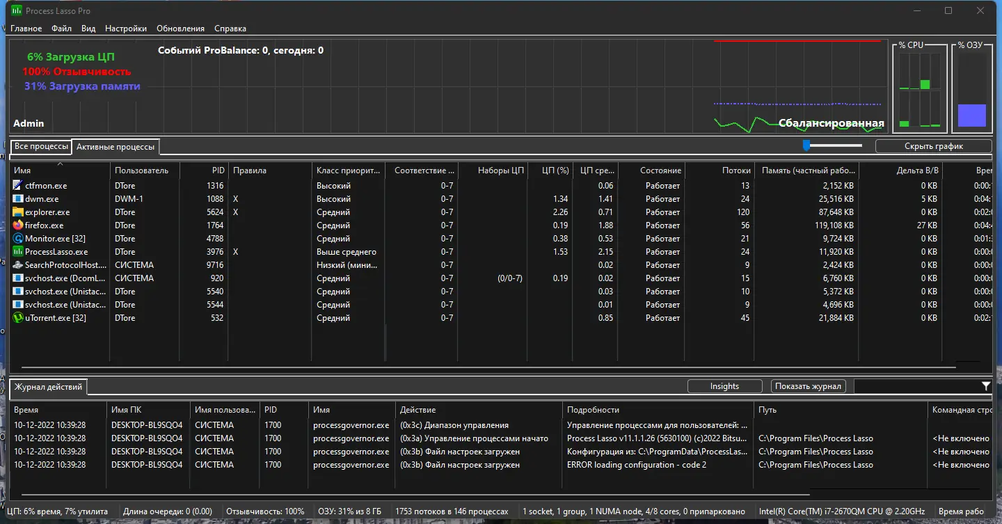This screenshot has height=524, width=1002.
Task: Click the explorer.exe folder icon
Action: click(18, 212)
